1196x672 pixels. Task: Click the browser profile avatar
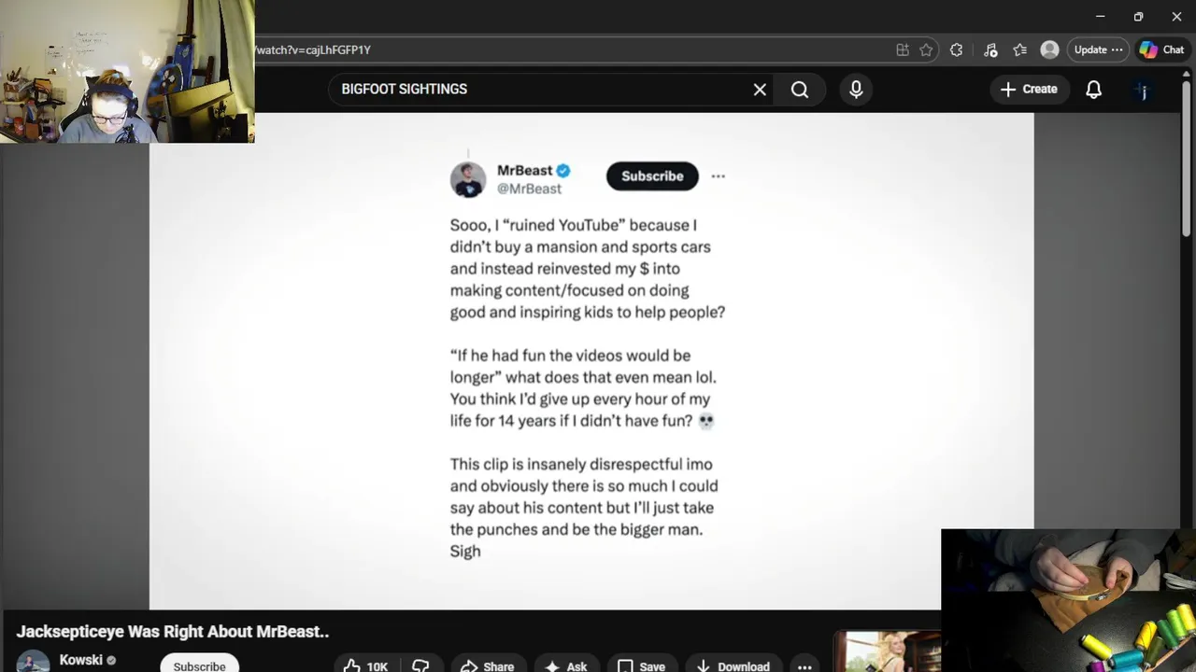click(x=1049, y=50)
